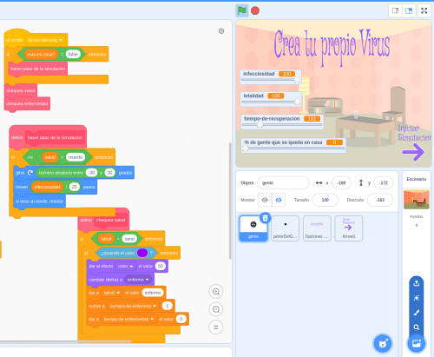Open the choose a backdrop button
The height and width of the screenshot is (357, 434).
pos(417,344)
